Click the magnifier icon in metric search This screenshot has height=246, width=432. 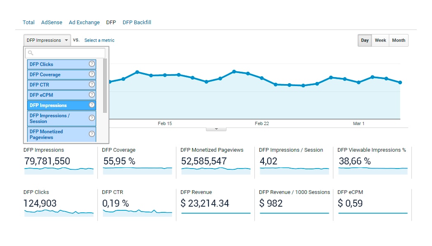tap(30, 53)
